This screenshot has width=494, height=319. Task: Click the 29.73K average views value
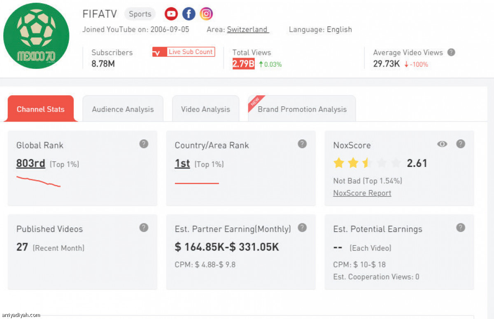(387, 64)
